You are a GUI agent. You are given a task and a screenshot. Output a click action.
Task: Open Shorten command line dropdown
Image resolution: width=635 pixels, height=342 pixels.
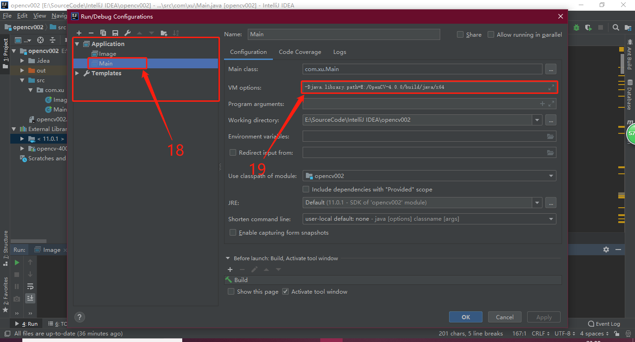click(551, 219)
